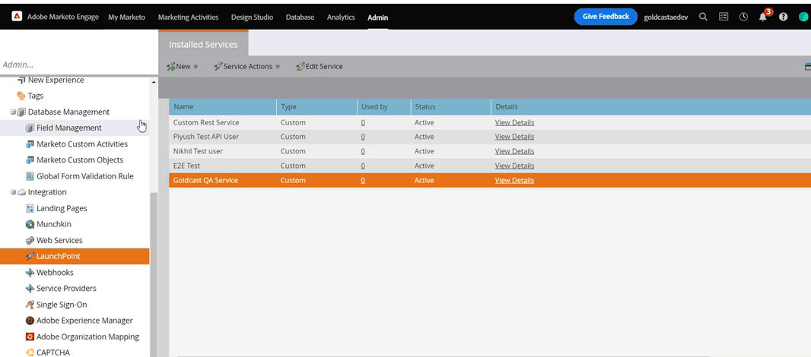Click Adobe Marketo Engage title text

click(62, 17)
